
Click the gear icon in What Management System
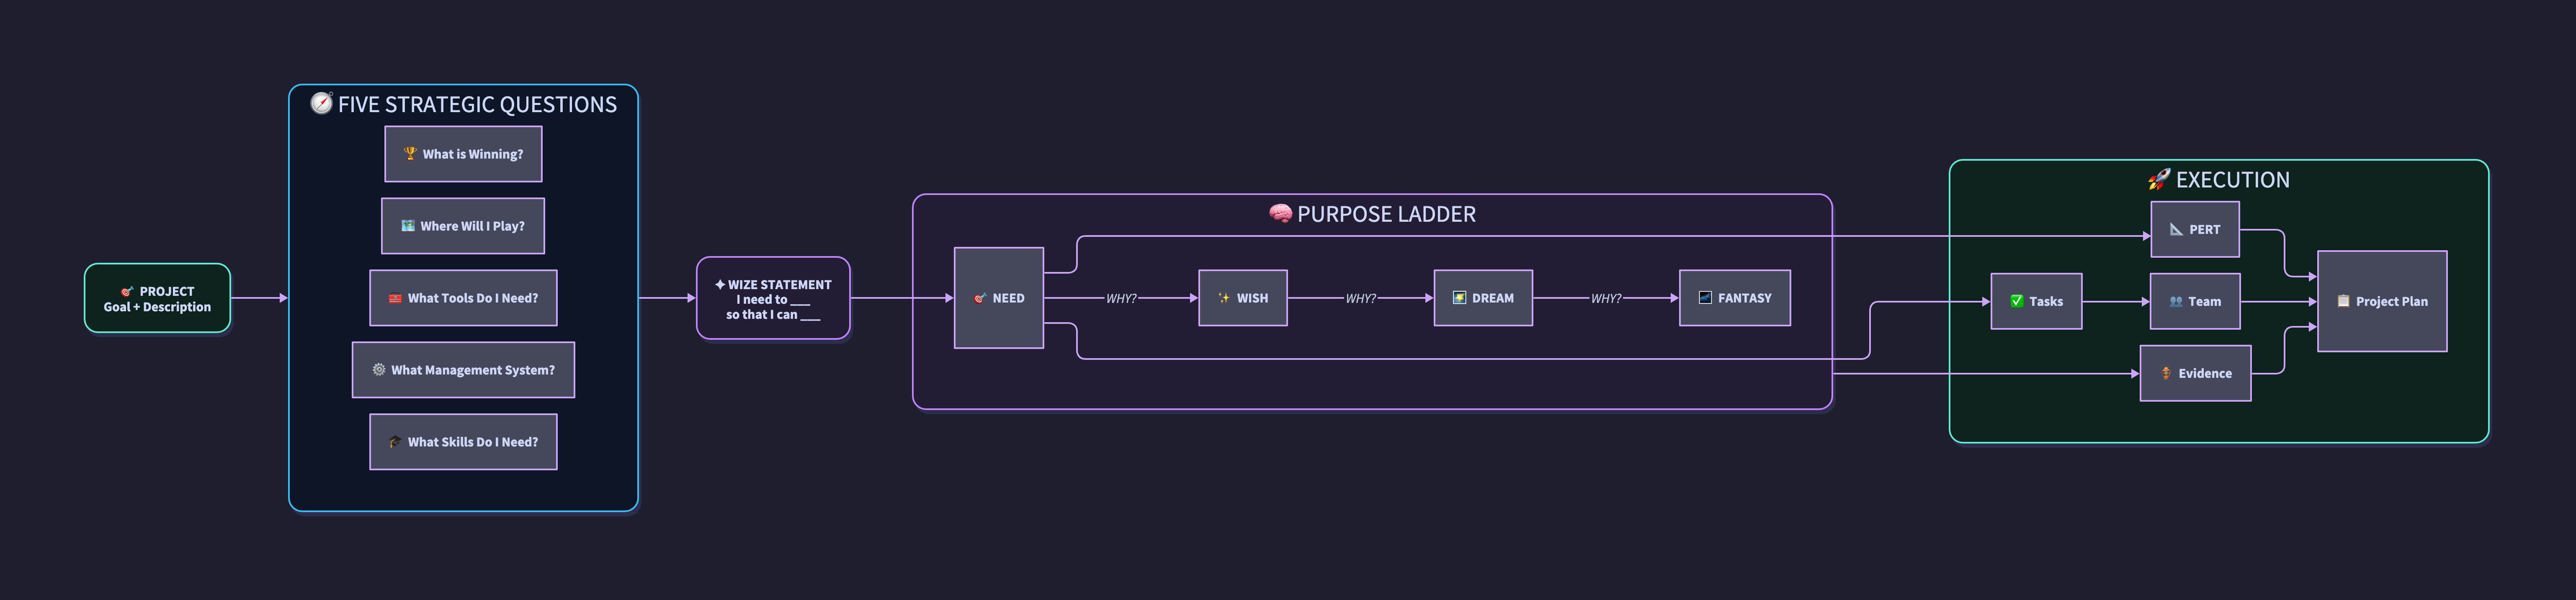[x=379, y=370]
